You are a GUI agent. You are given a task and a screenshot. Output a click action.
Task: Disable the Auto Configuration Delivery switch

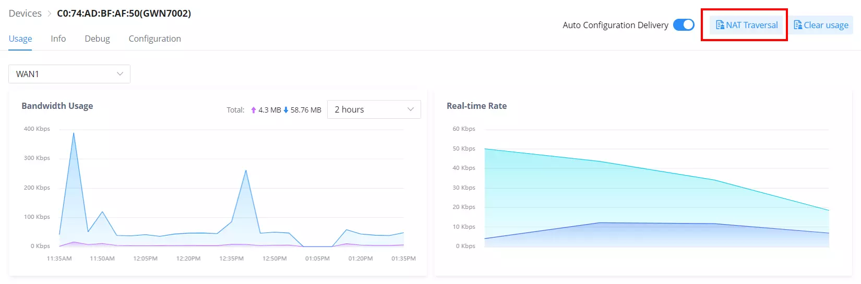(684, 25)
